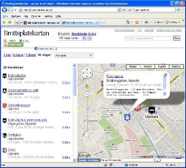Switch map to Satellit view
186x168 pixels.
(x=147, y=66)
